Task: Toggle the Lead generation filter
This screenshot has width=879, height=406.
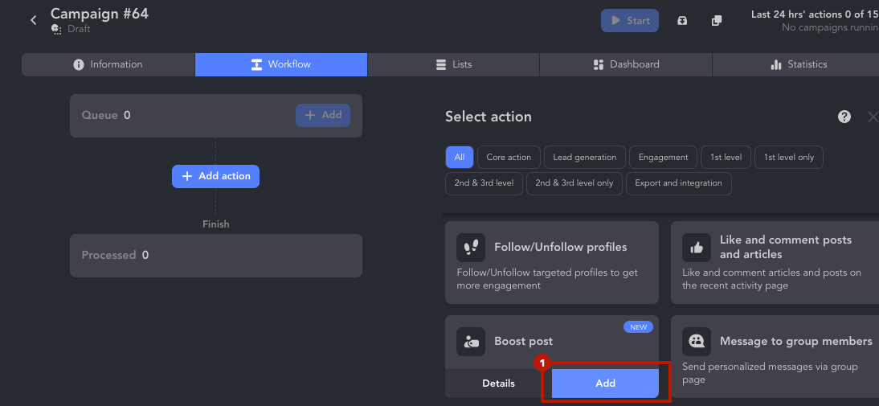Action: tap(584, 158)
